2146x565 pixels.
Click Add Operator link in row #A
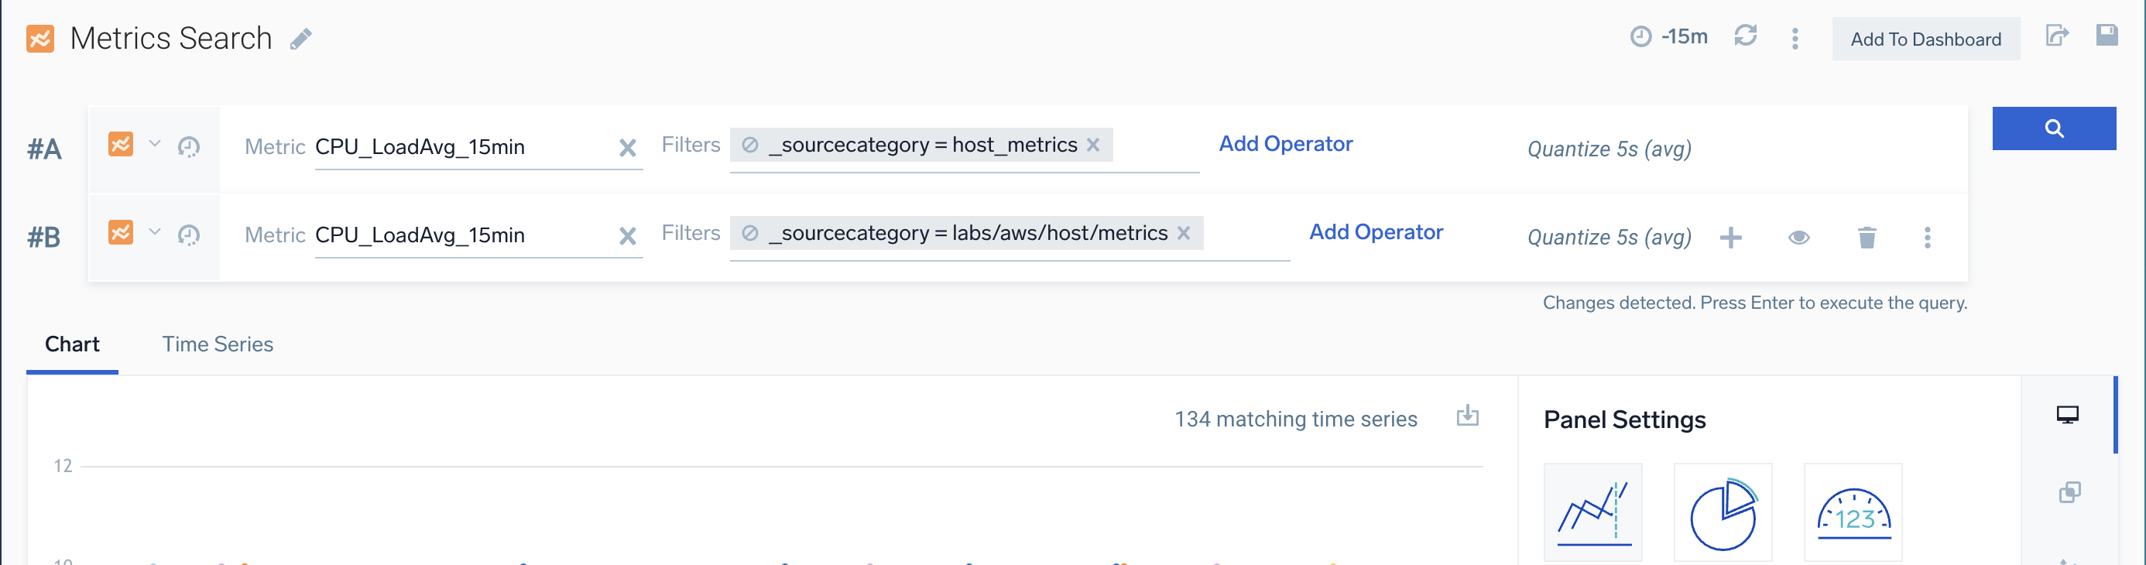click(1284, 144)
